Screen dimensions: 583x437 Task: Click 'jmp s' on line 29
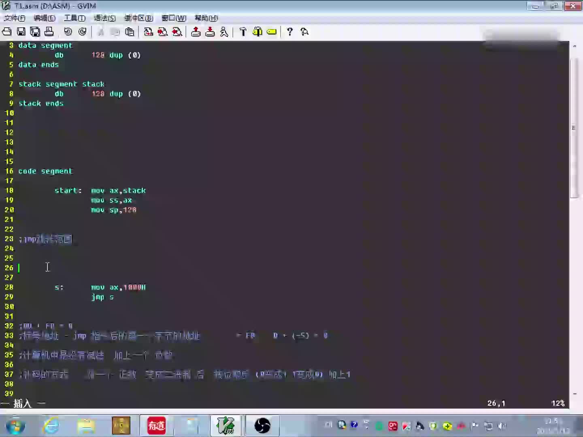[102, 297]
